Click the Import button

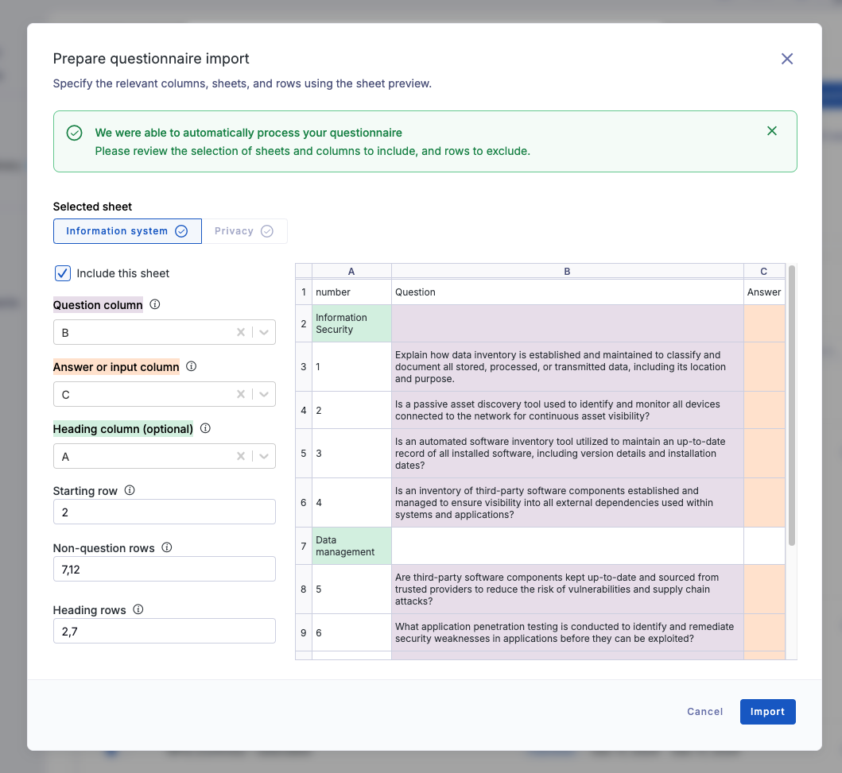(x=767, y=712)
